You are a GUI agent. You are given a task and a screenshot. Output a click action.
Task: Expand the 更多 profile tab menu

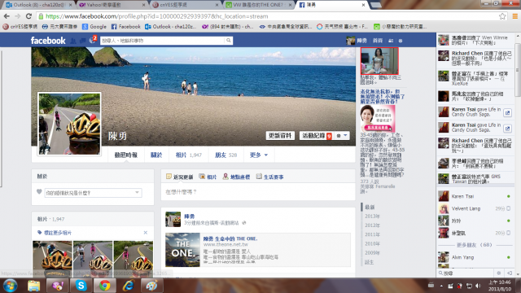pyautogui.click(x=259, y=155)
